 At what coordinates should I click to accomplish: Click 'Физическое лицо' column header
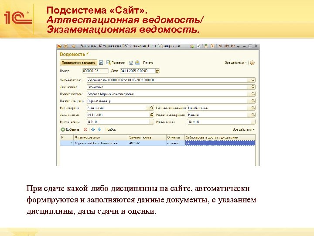[x=101, y=138]
